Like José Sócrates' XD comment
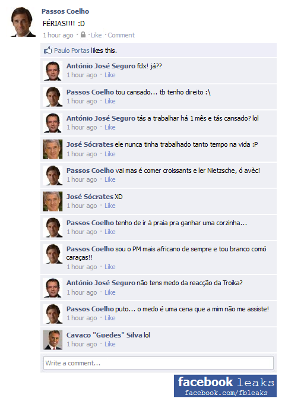285x404 pixels. pos(110,206)
